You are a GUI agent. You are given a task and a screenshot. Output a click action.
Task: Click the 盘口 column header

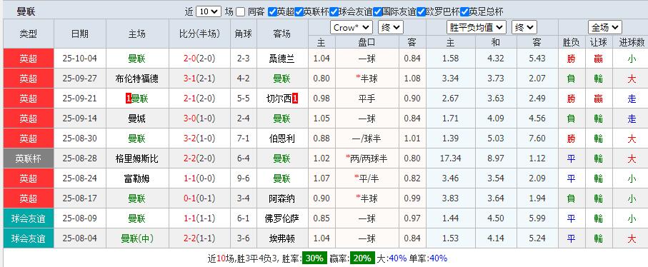[367, 42]
